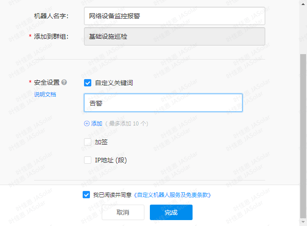Tick the IP地址 (段) checkbox
The image size is (307, 226).
pos(88,160)
